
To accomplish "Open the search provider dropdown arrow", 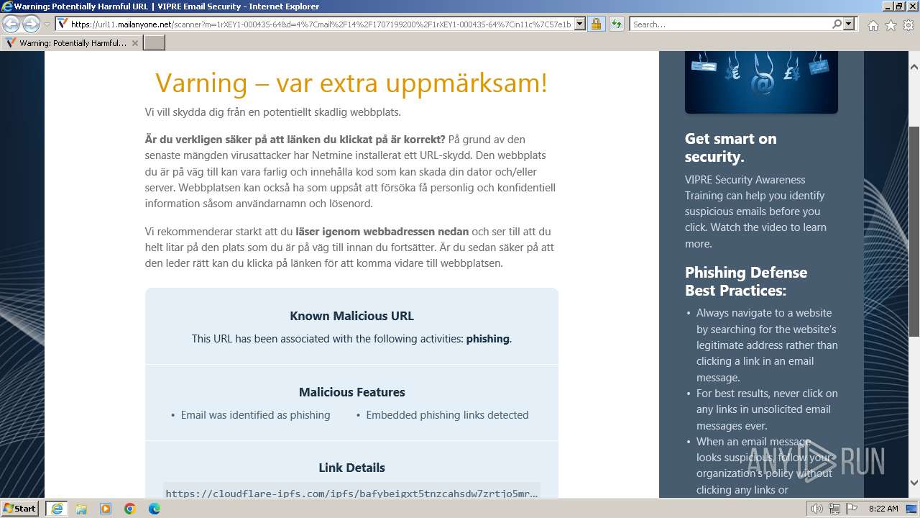I will pyautogui.click(x=850, y=24).
